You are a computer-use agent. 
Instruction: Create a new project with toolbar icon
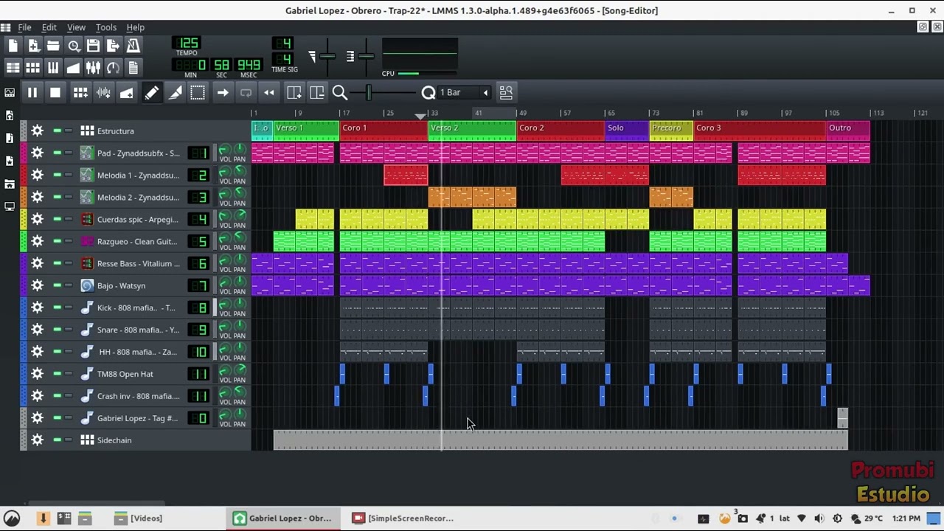click(x=13, y=46)
